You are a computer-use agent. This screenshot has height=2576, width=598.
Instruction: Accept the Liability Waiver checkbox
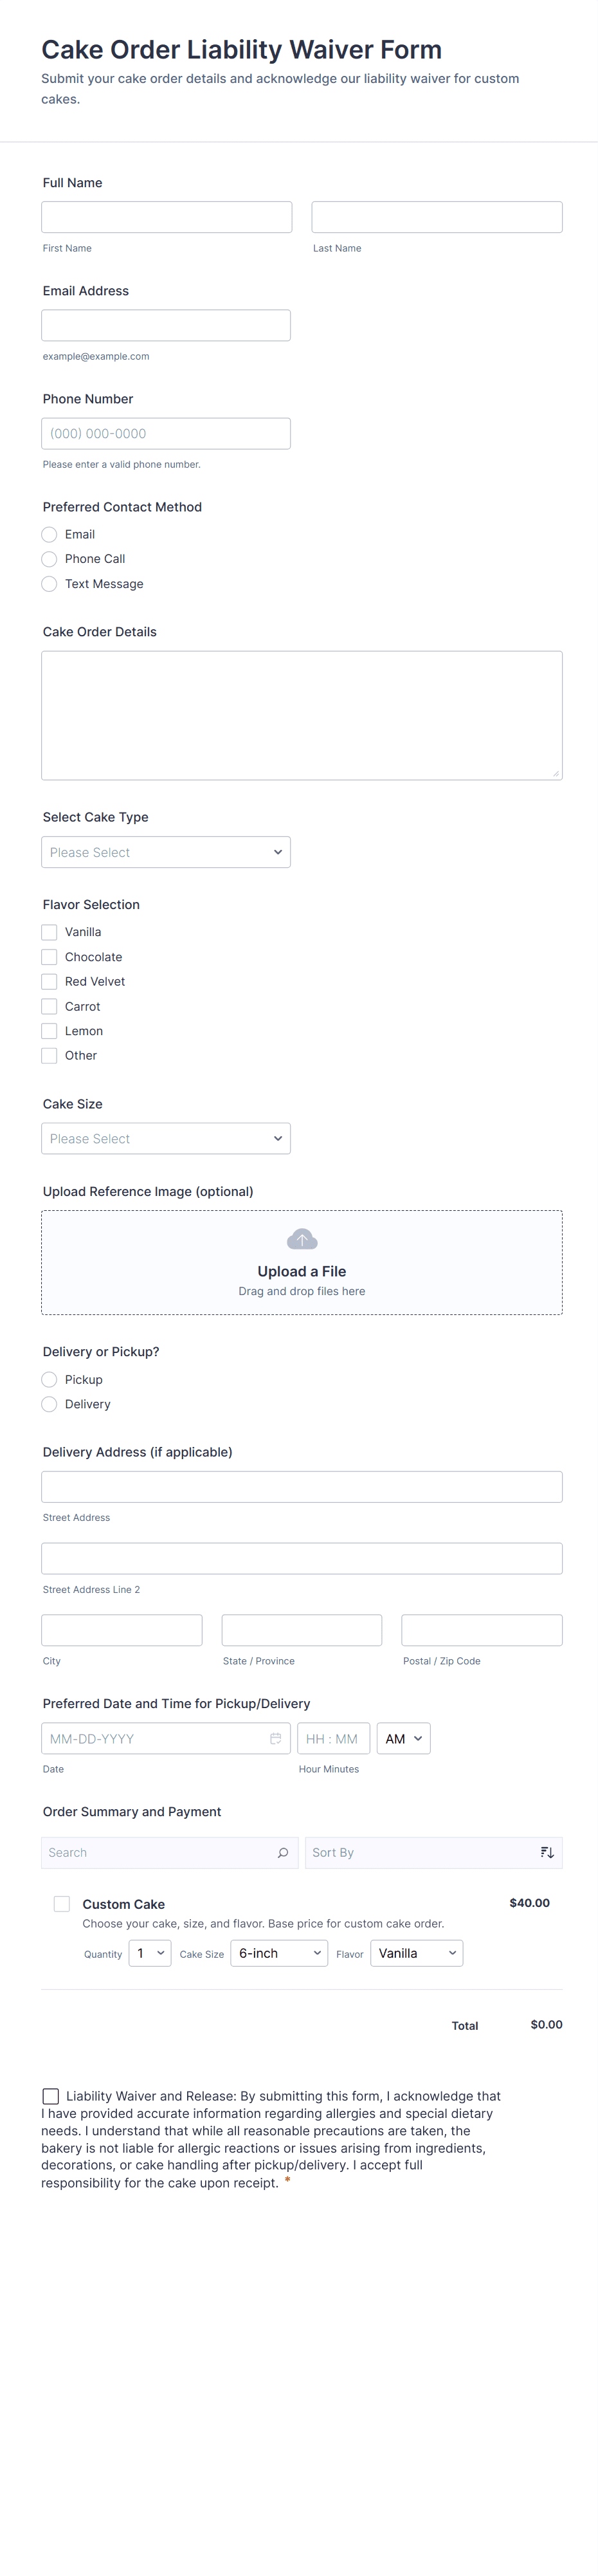pos(51,2096)
